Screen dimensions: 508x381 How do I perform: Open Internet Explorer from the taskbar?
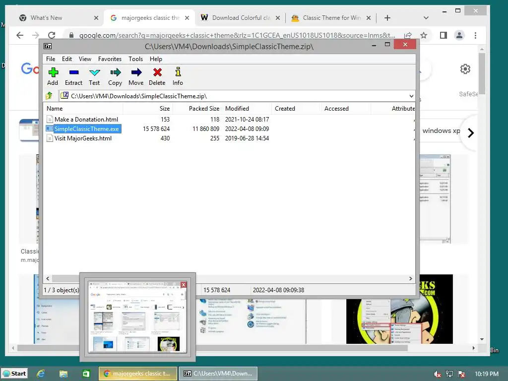pos(41,374)
